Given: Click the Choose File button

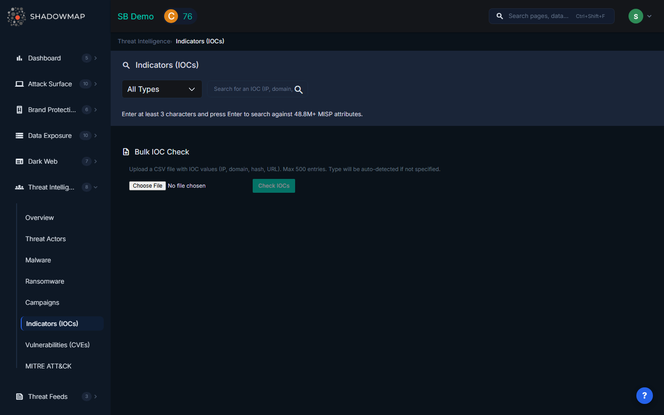Looking at the screenshot, I should 148,186.
